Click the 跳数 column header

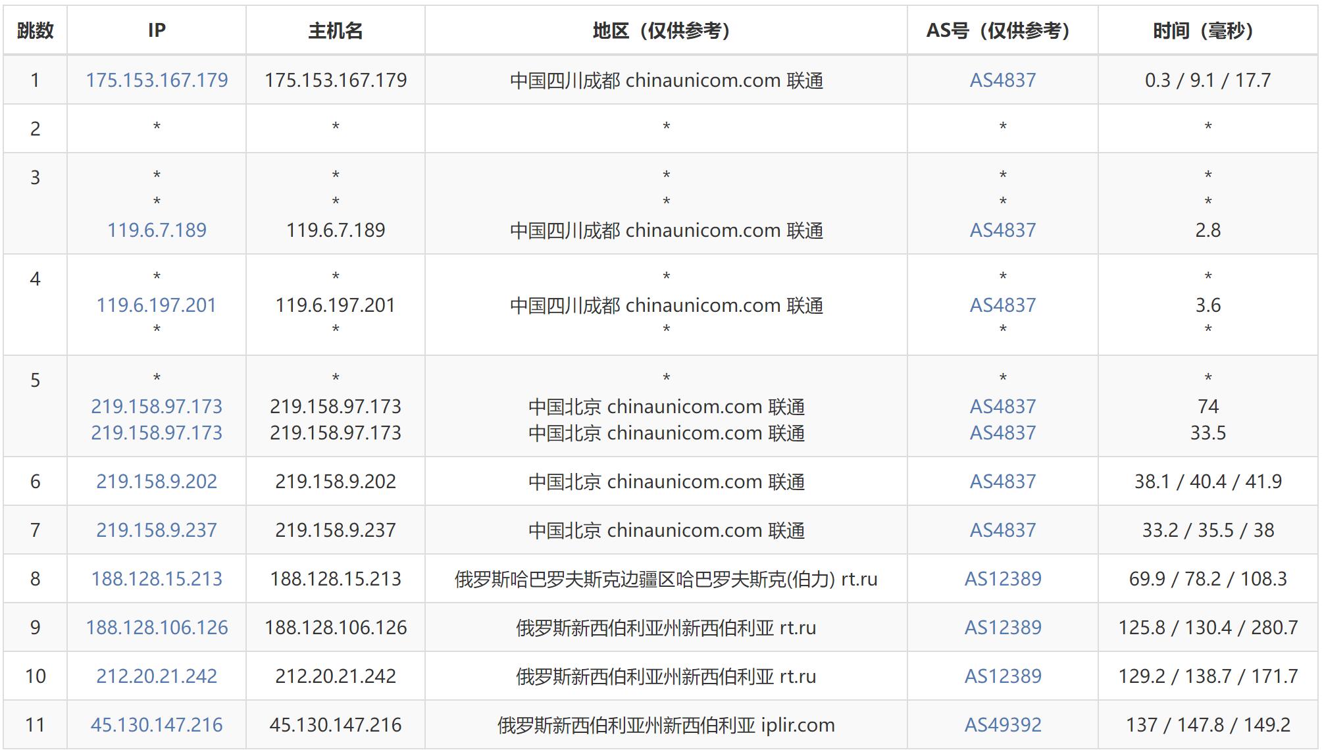pos(36,30)
